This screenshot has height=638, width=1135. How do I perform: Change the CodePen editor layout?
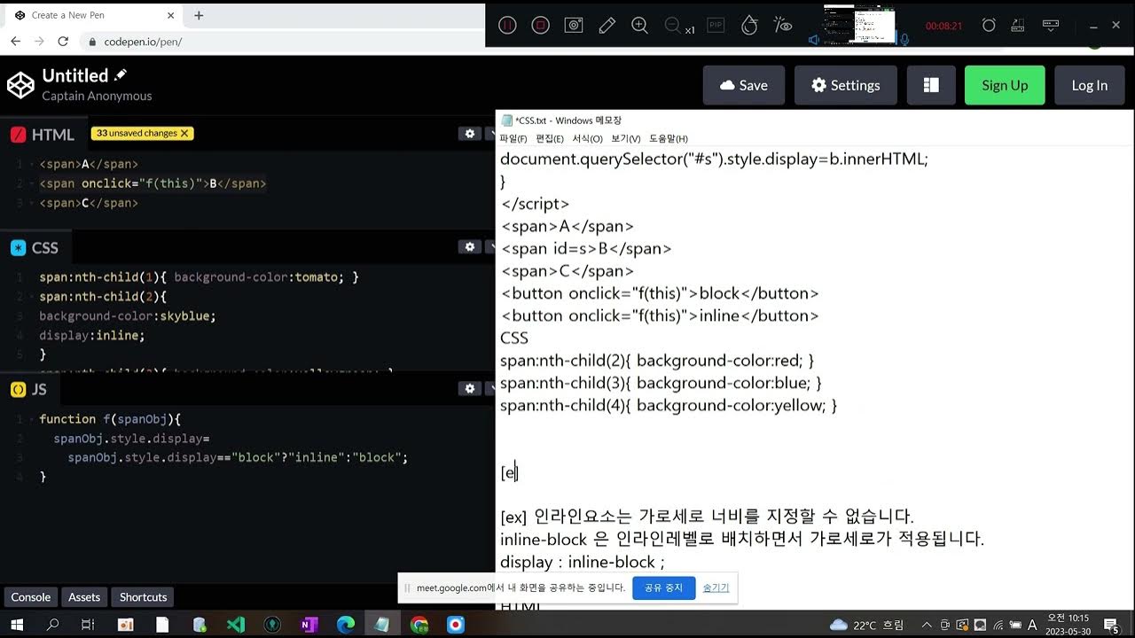tap(931, 85)
